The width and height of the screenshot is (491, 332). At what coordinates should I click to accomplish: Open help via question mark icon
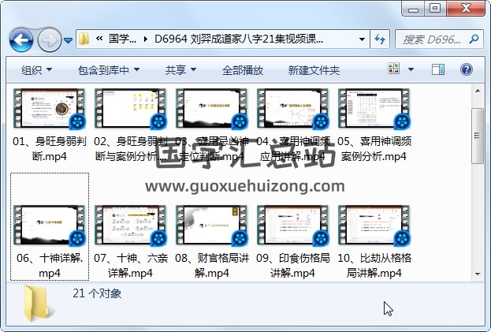pyautogui.click(x=467, y=69)
